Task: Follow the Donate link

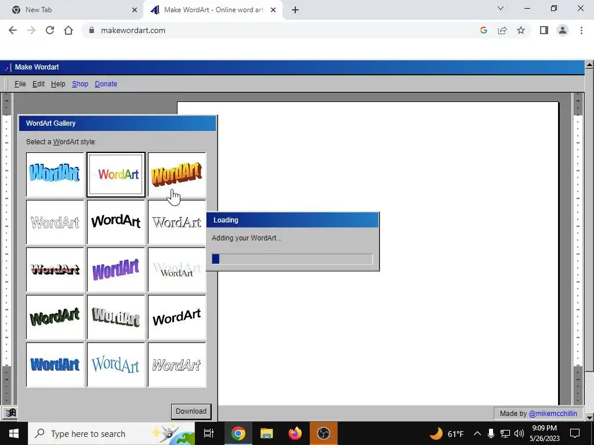Action: pyautogui.click(x=106, y=84)
